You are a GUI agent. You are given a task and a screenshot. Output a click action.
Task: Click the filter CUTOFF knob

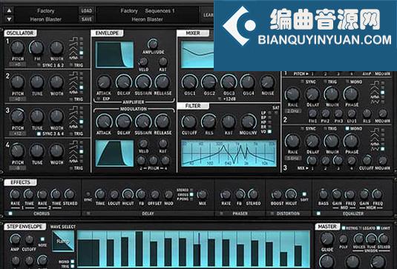click(x=189, y=122)
